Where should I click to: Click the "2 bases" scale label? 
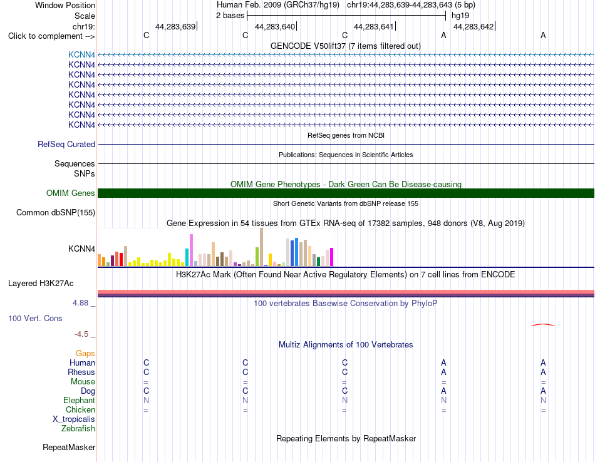pyautogui.click(x=230, y=16)
